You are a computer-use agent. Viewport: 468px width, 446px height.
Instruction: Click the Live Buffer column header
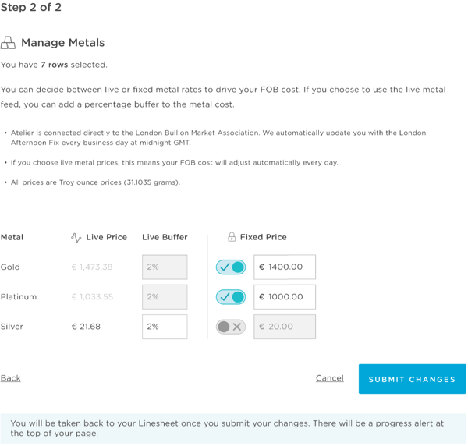pos(165,237)
